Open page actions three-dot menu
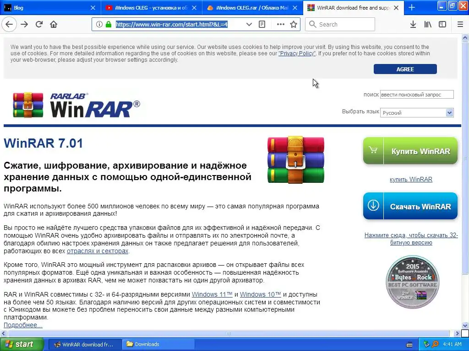Image resolution: width=469 pixels, height=351 pixels. tap(281, 25)
